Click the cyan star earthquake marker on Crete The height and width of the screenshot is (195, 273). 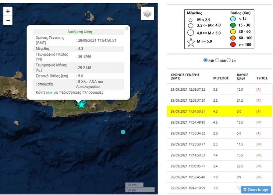pos(81,104)
